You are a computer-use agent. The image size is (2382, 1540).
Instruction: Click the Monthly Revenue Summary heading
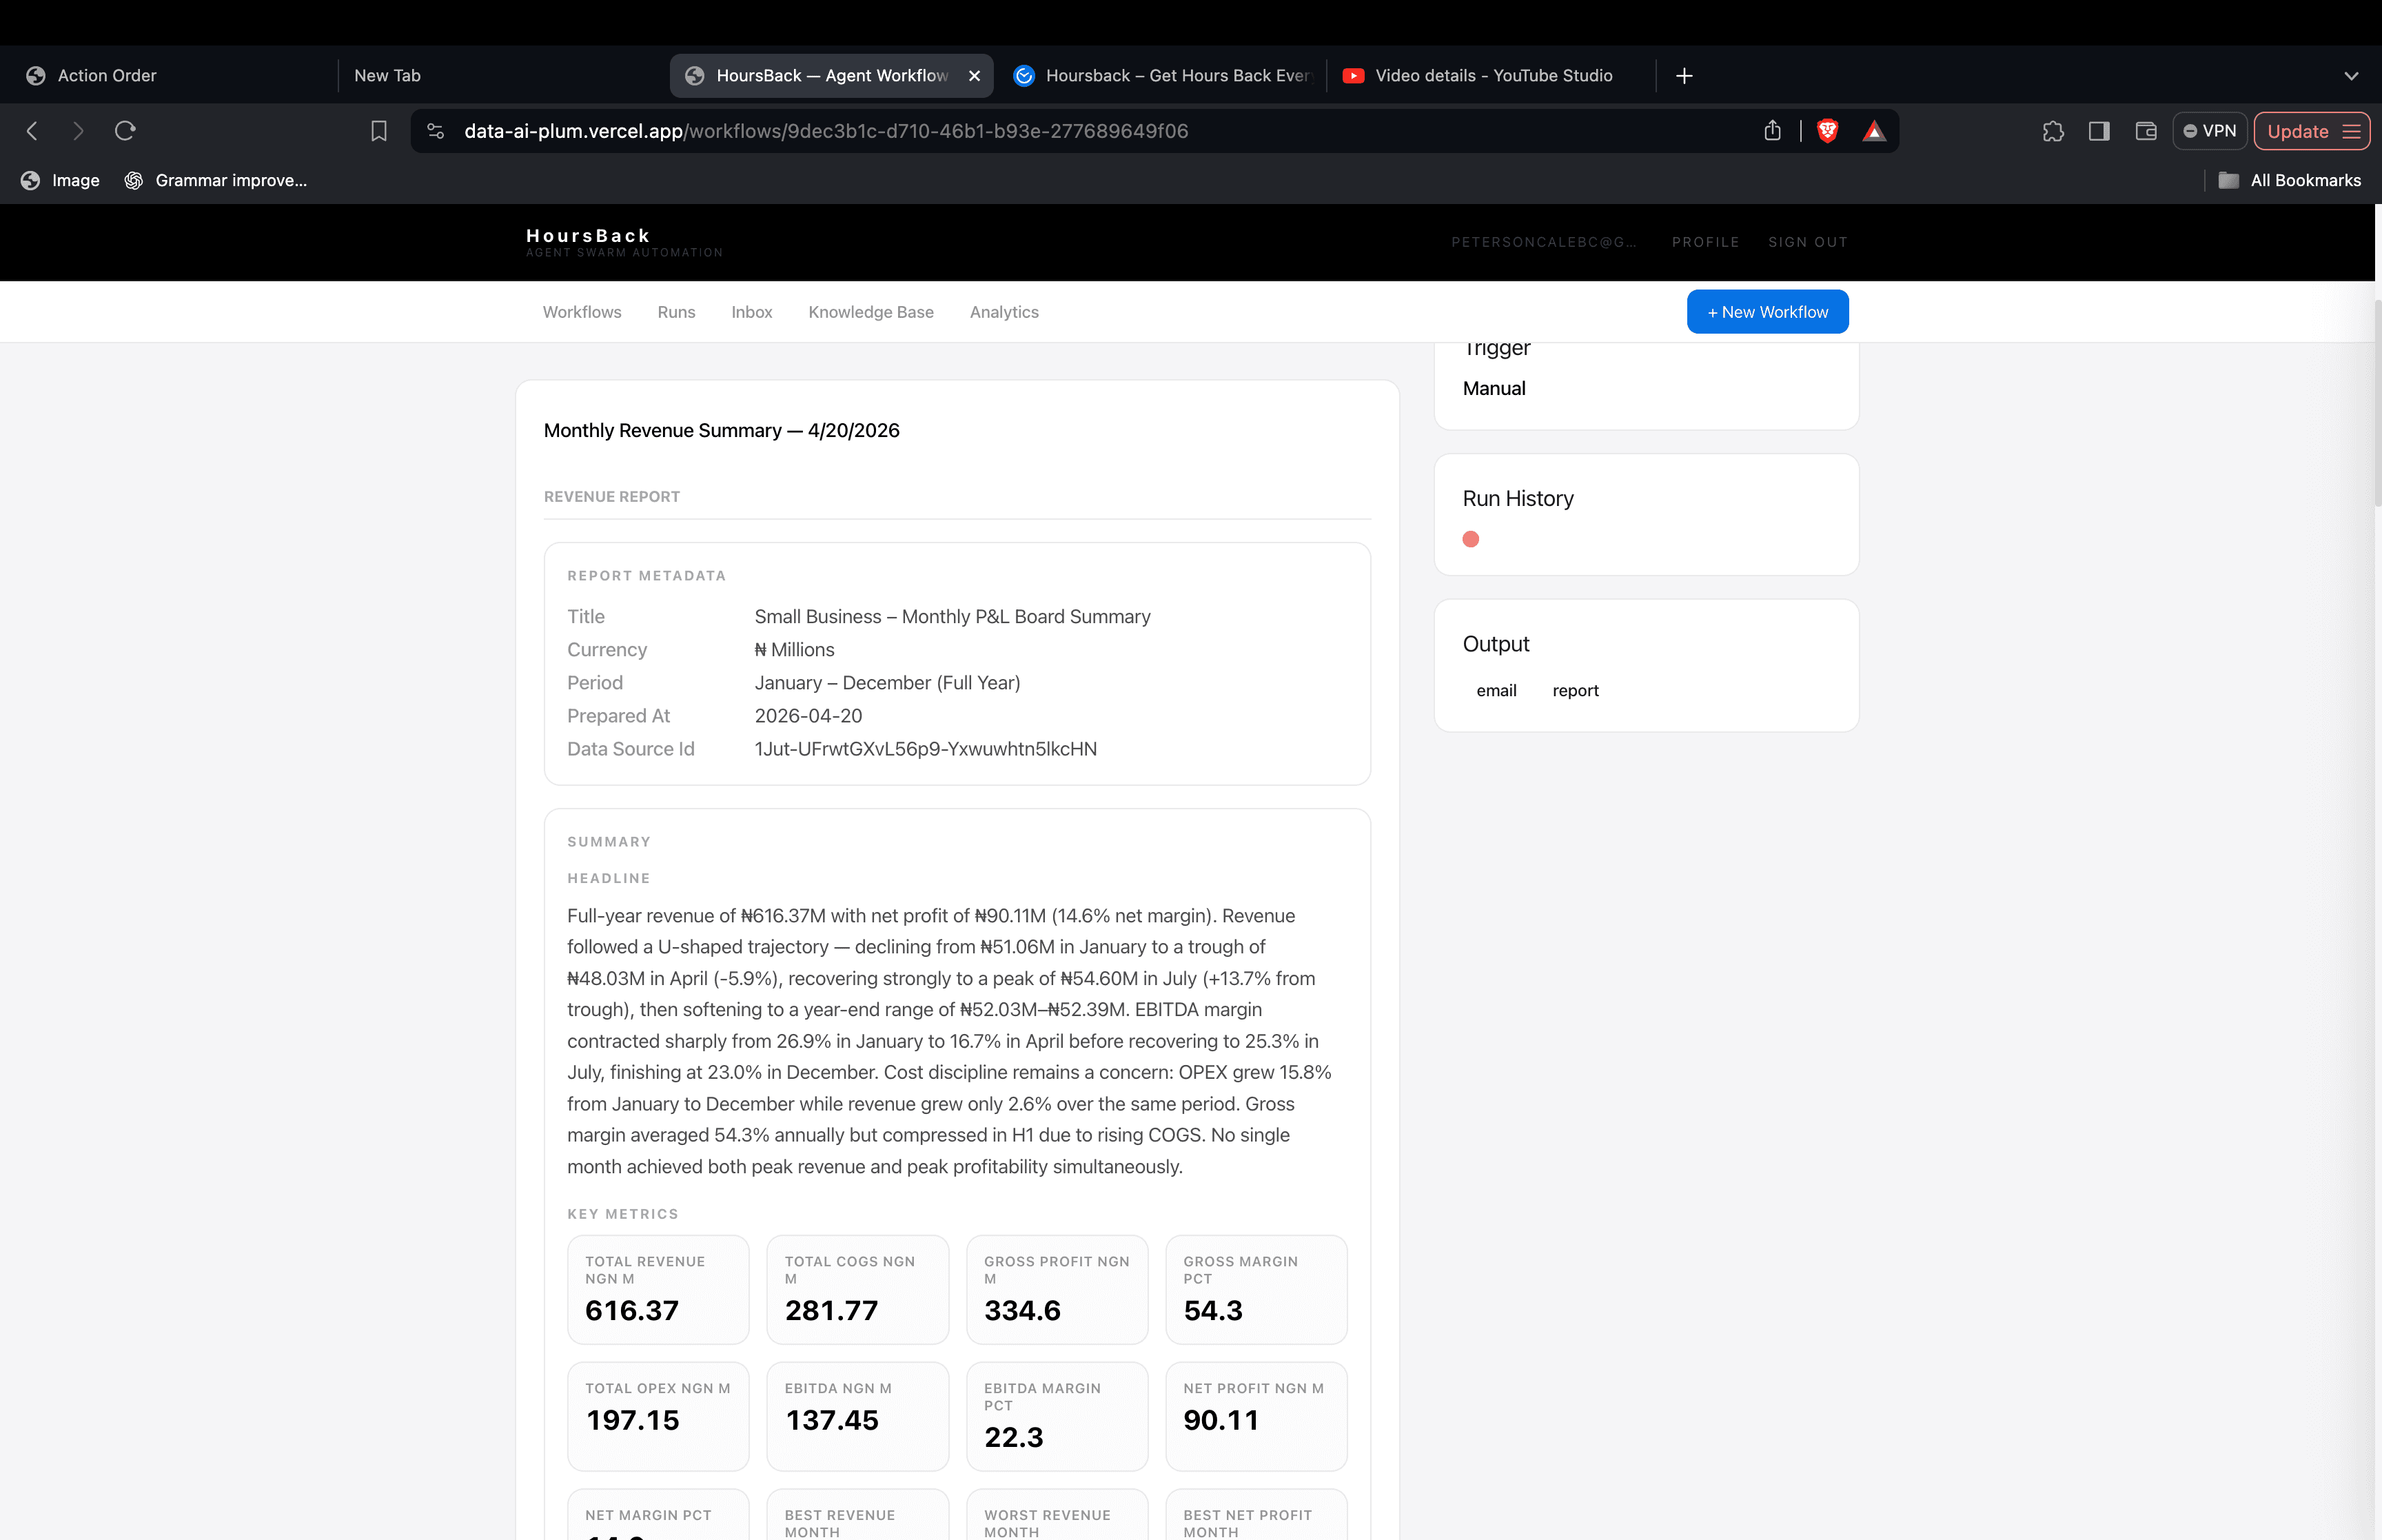pos(722,431)
